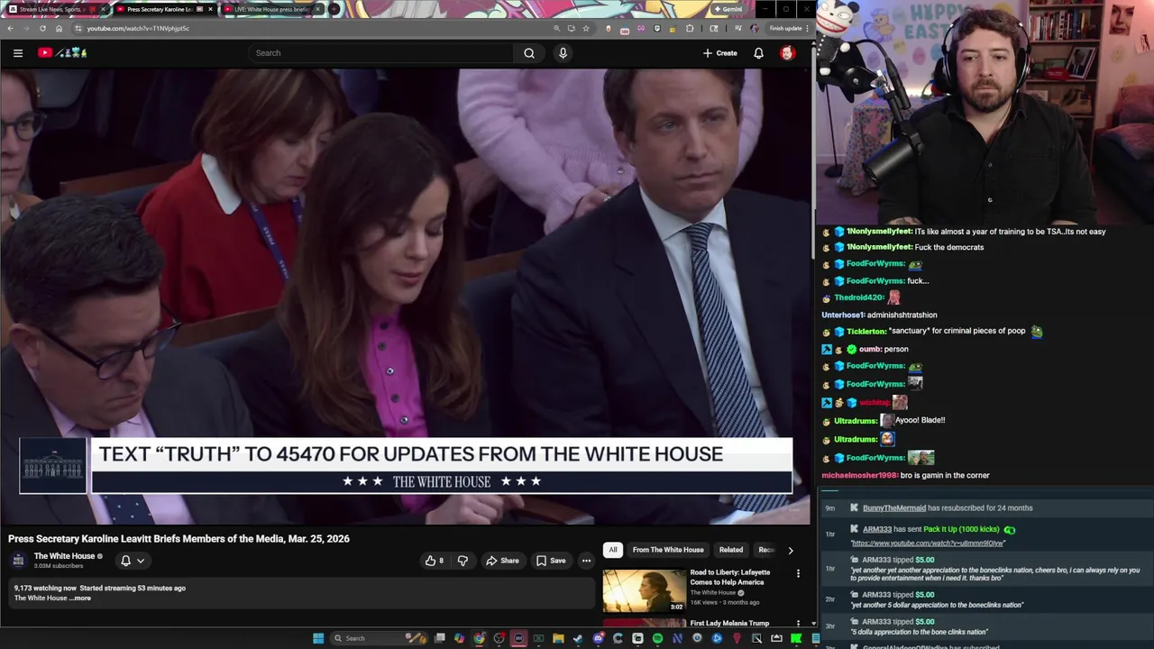Open Gemini button in browser title bar
Image resolution: width=1154 pixels, height=649 pixels.
[x=728, y=9]
